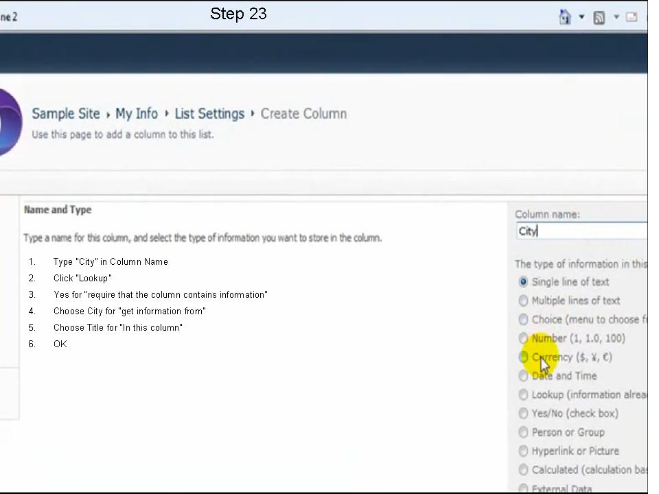Switch to the browser tab ending in "e 2"

coord(8,16)
